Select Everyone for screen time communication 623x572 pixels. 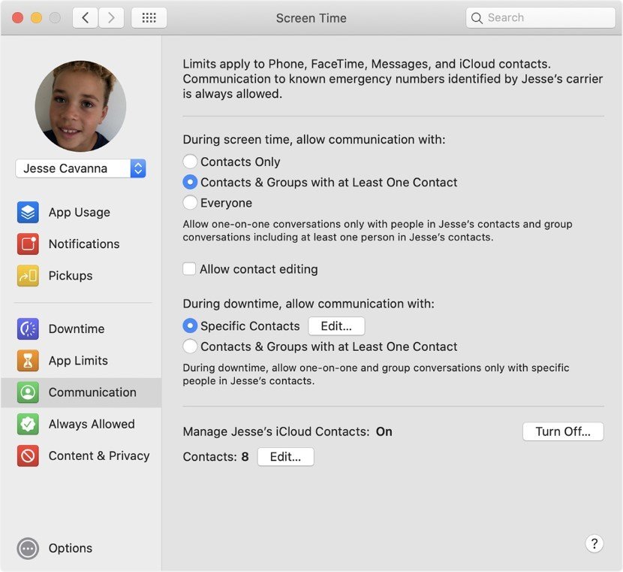[190, 203]
